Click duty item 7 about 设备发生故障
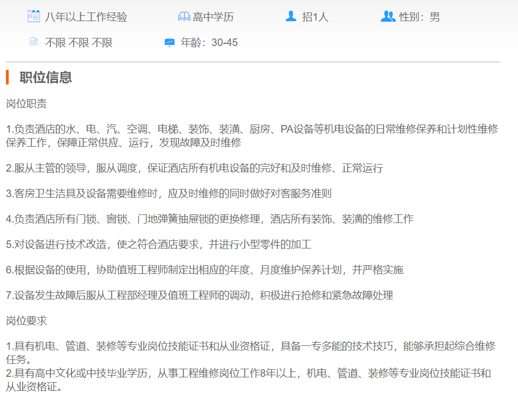 (x=199, y=295)
